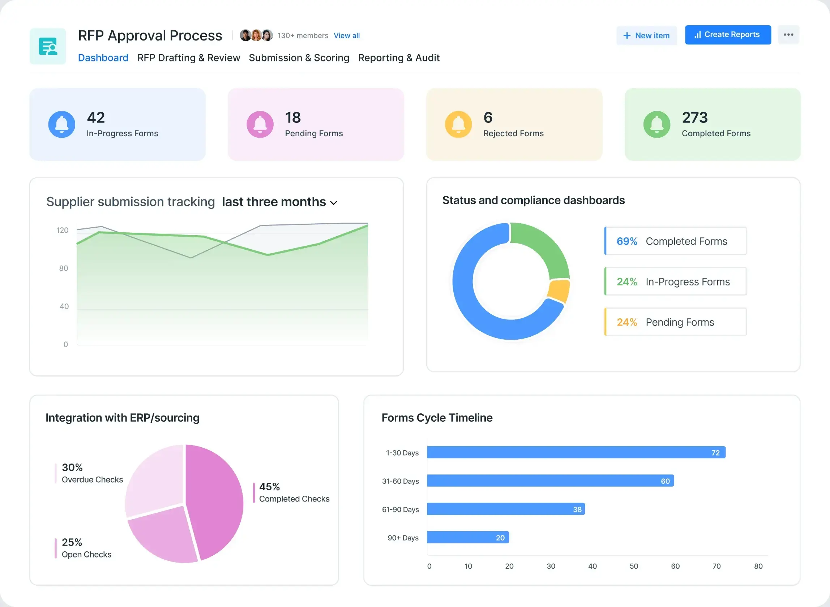Click the member avatars group
Screen dimensions: 830x607
(256, 36)
